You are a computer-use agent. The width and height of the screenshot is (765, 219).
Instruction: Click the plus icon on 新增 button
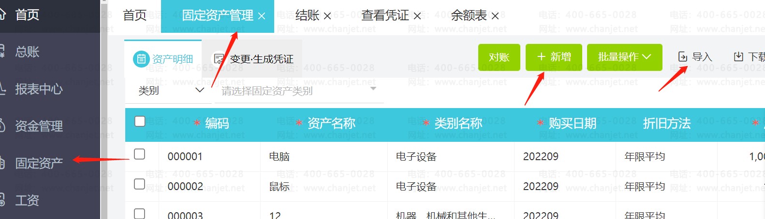(541, 57)
